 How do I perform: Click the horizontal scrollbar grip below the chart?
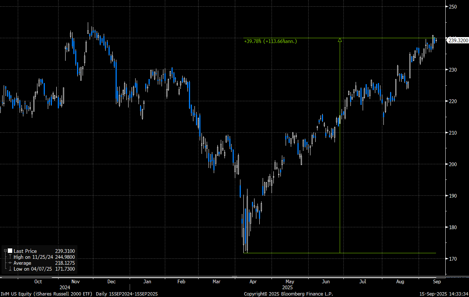pos(234,276)
